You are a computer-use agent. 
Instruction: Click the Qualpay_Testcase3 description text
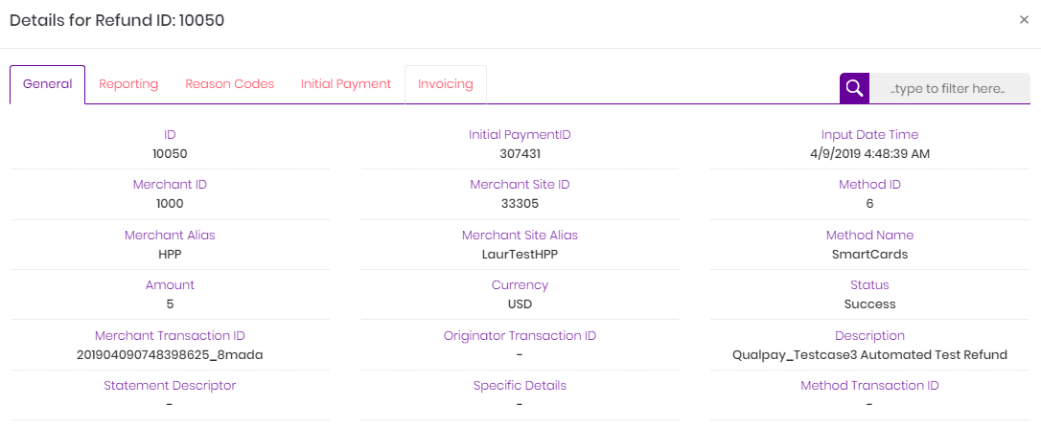[869, 355]
